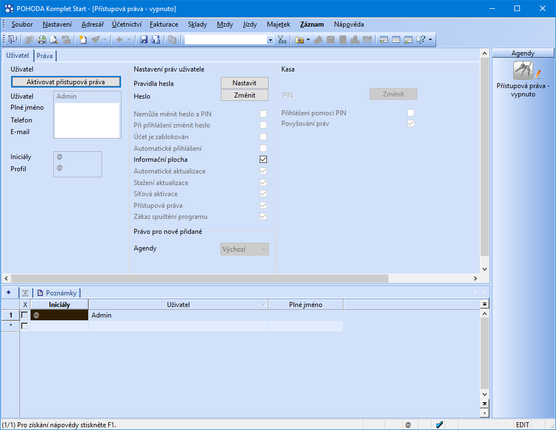Click the plain table layout icon
The image size is (556, 430).
click(x=396, y=40)
